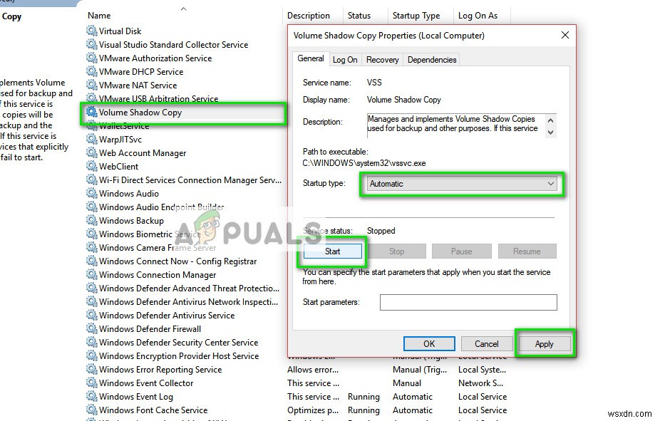Click the Windows Font Cache Service gear icon
This screenshot has width=660, height=421.
(92, 409)
